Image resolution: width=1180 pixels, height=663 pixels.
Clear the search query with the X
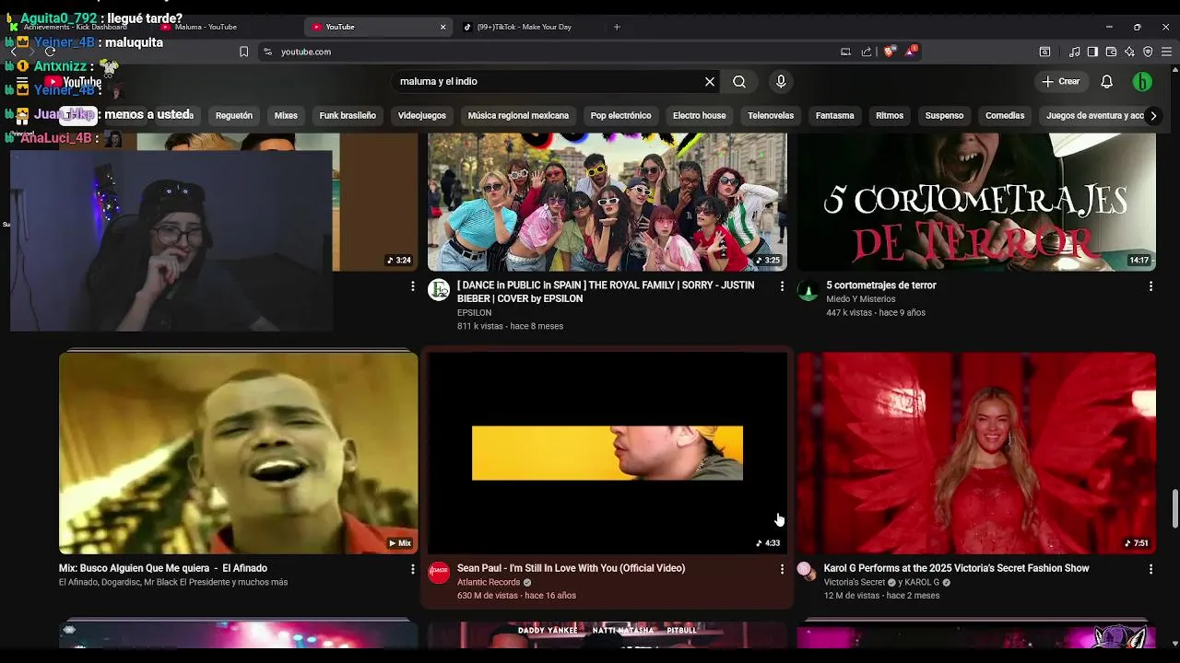click(710, 82)
